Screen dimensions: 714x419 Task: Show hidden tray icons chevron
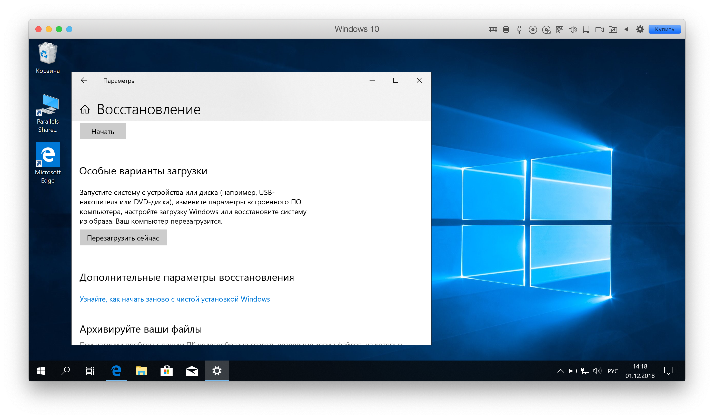tap(560, 371)
